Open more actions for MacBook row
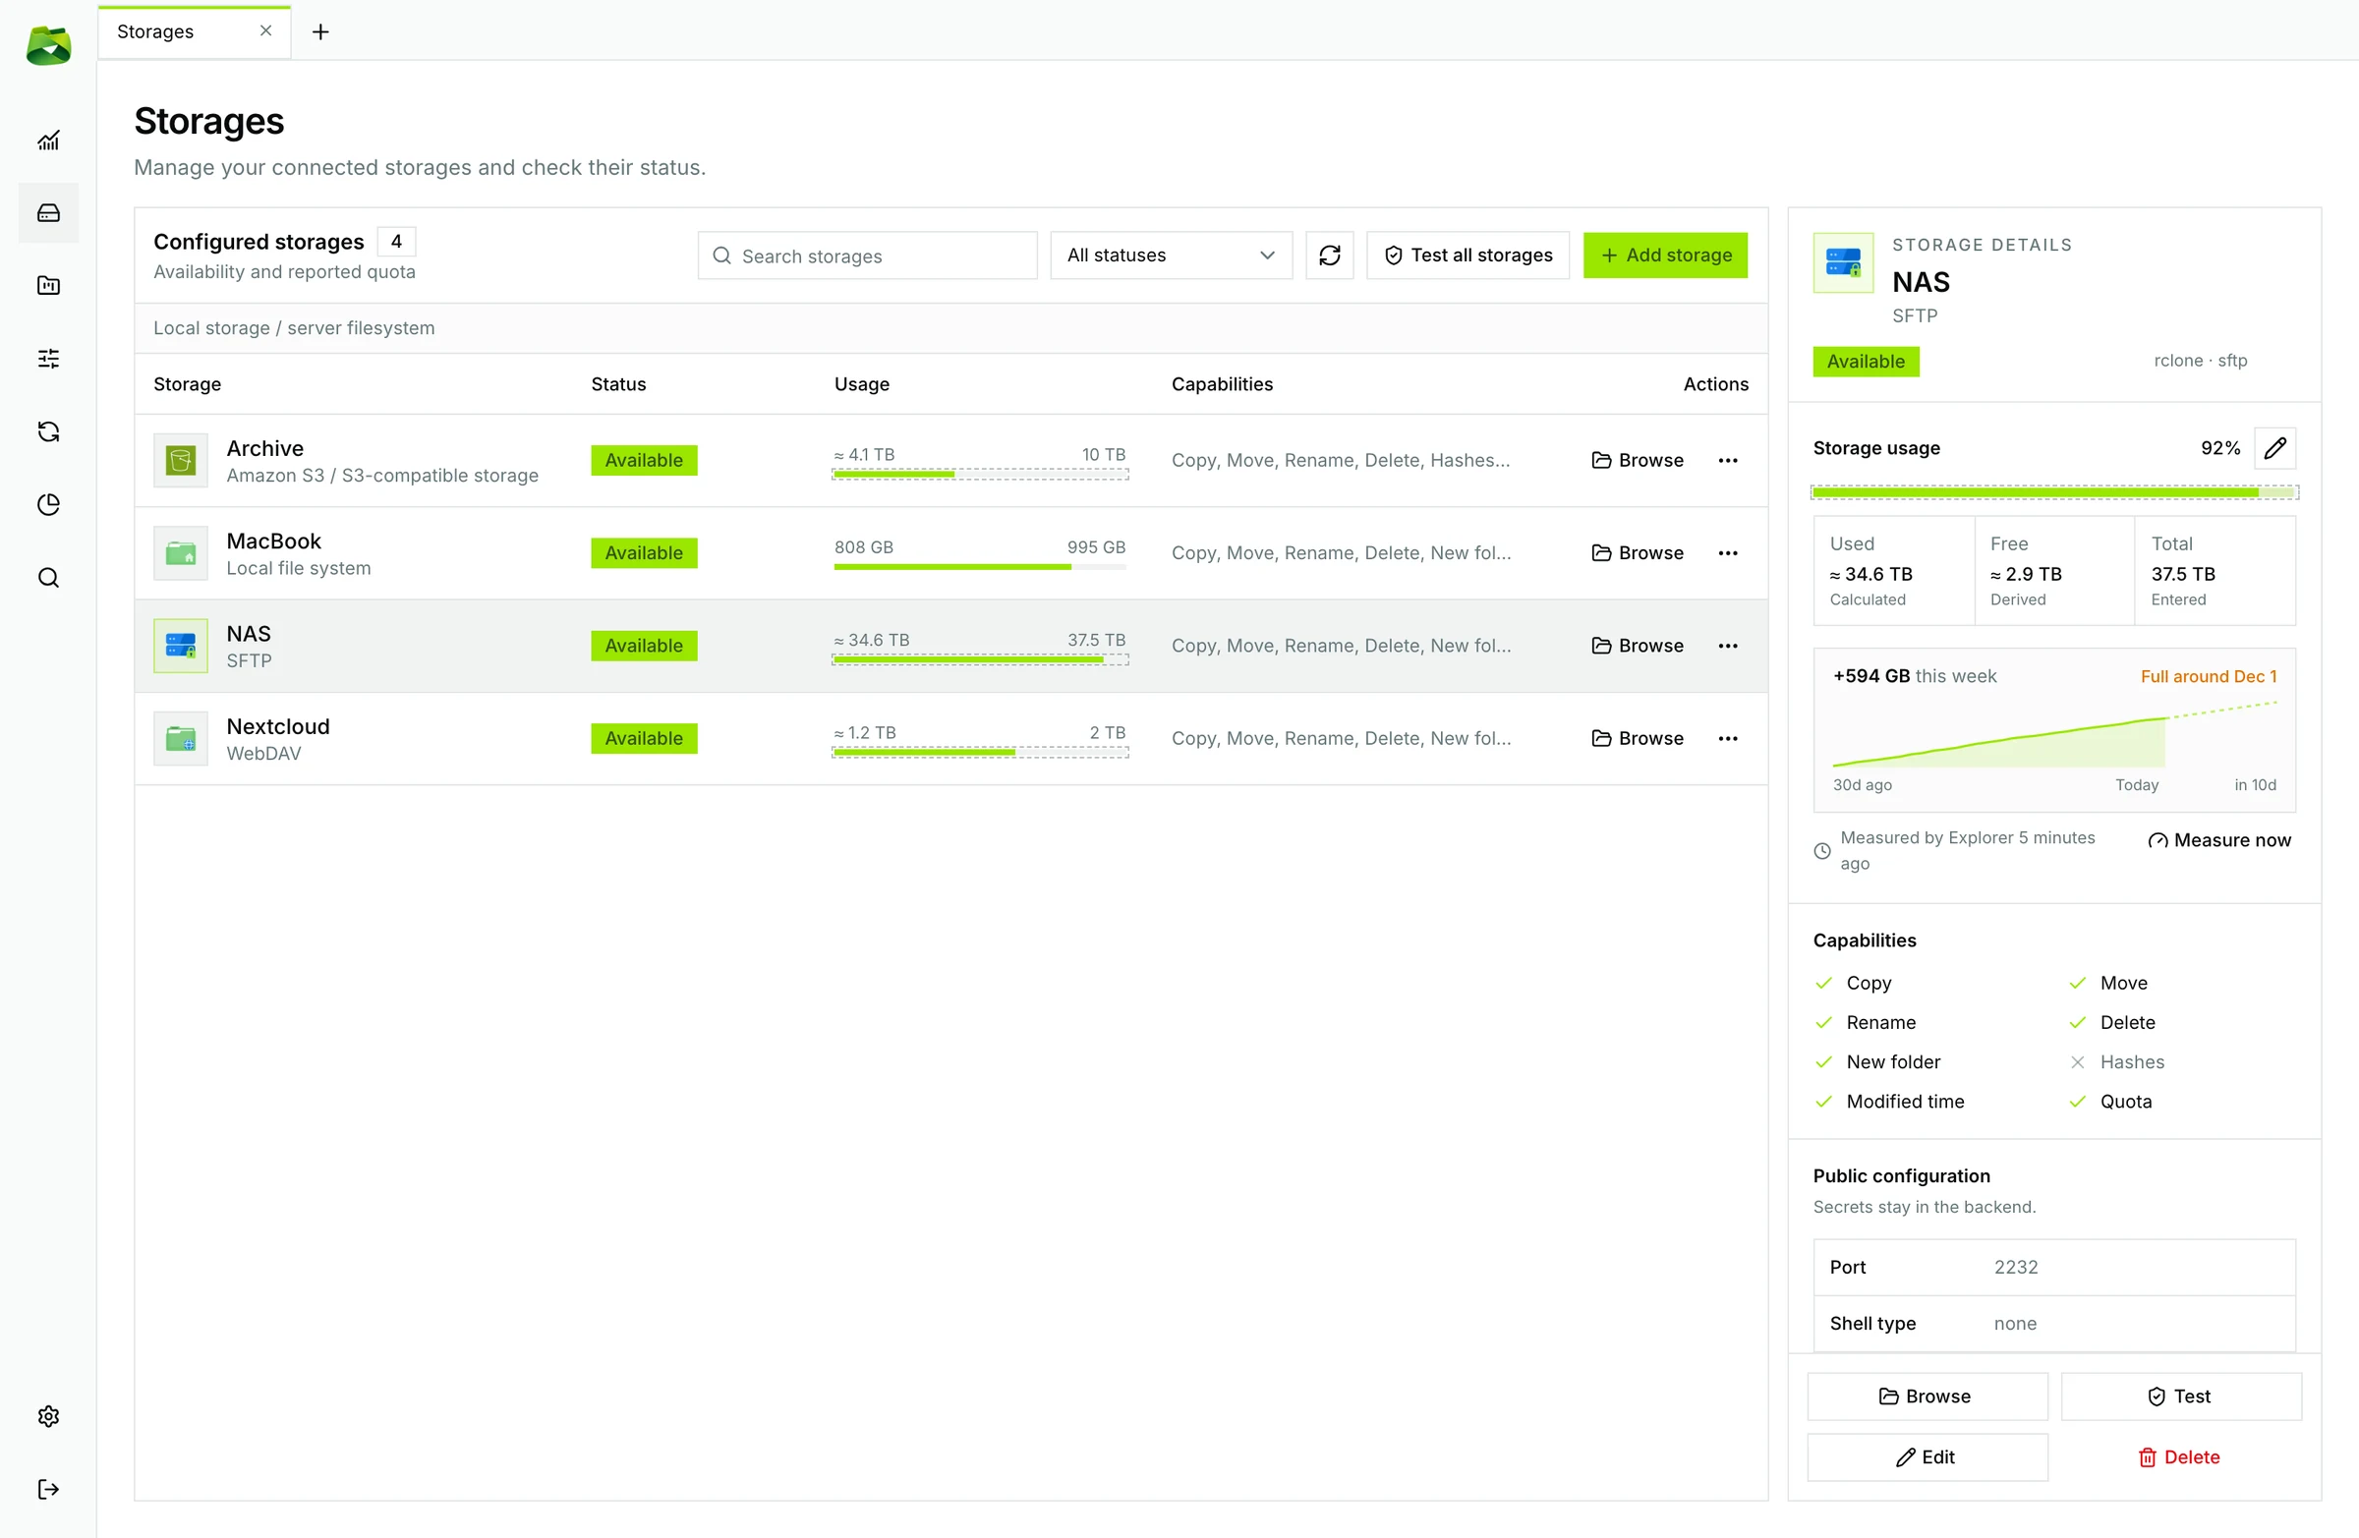This screenshot has height=1538, width=2359. coord(1729,553)
